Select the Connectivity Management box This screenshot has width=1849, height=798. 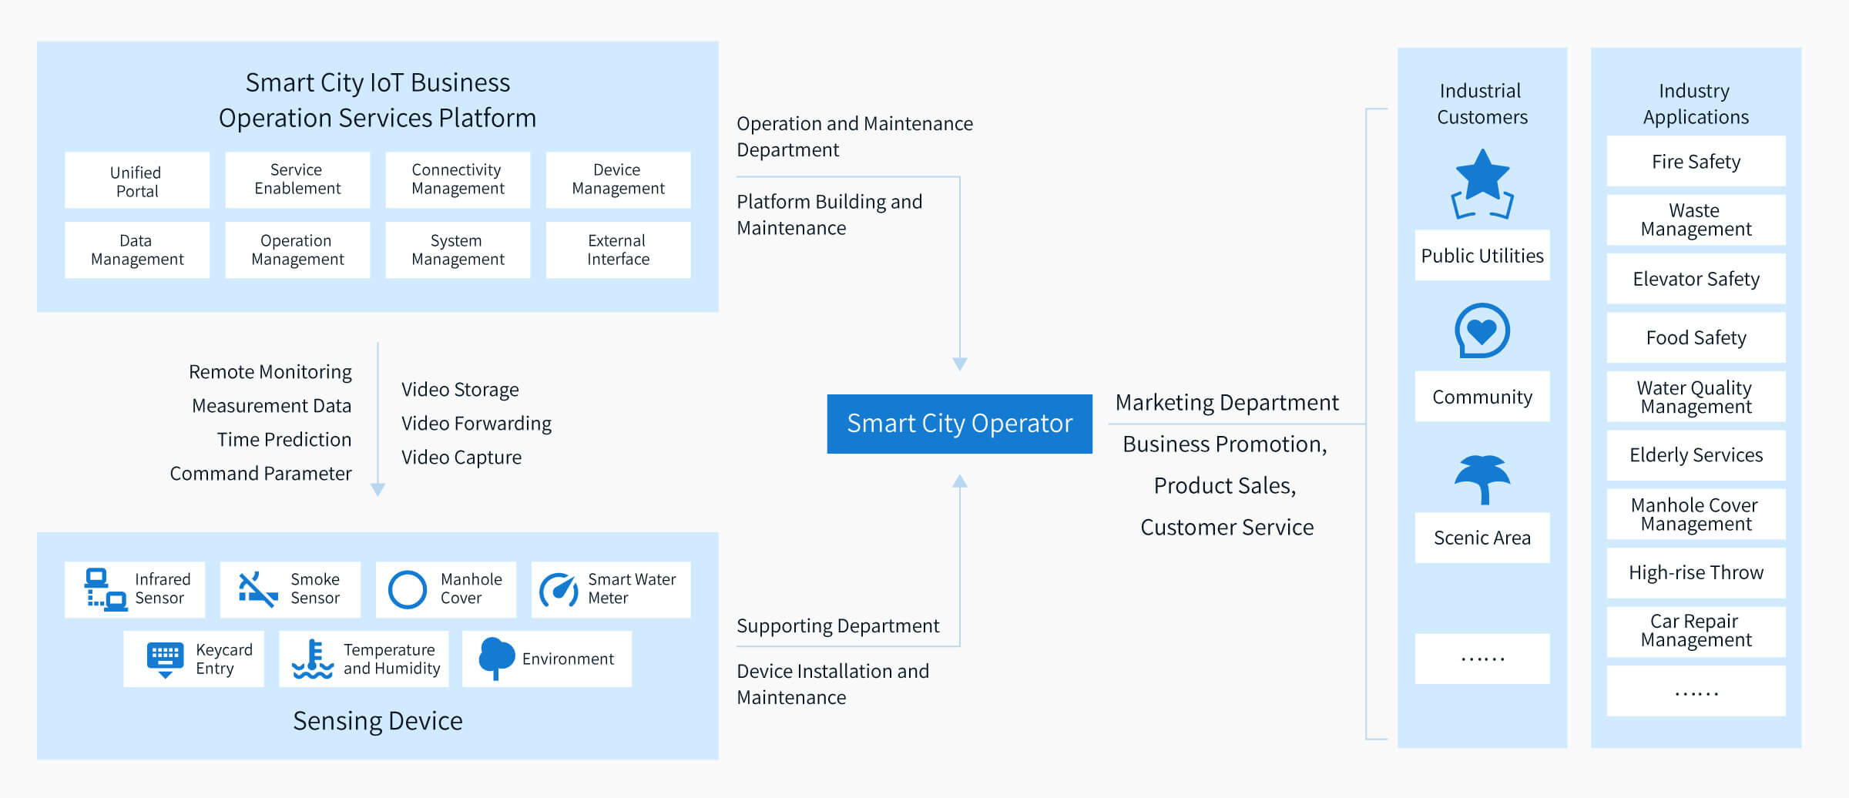[x=458, y=180]
